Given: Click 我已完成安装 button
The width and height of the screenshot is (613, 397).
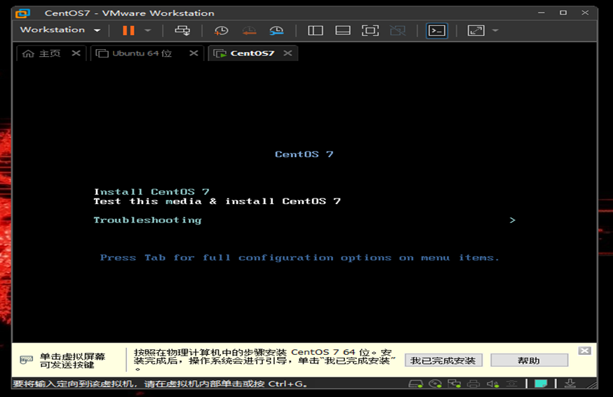Looking at the screenshot, I should coord(443,361).
